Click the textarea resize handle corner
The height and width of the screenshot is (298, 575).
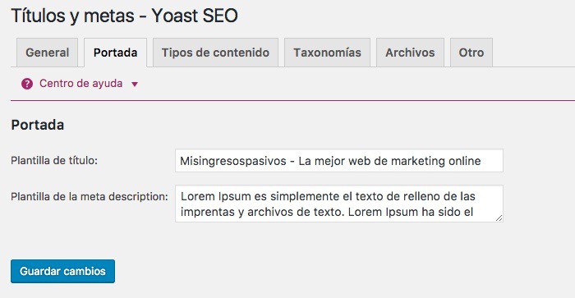(x=499, y=218)
